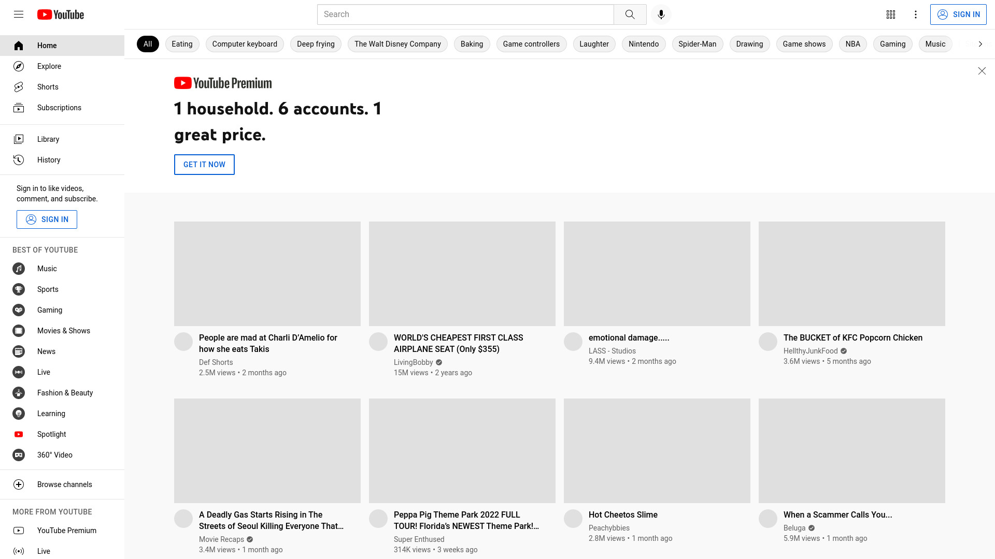Start voice search with microphone
The image size is (995, 559).
[x=661, y=14]
